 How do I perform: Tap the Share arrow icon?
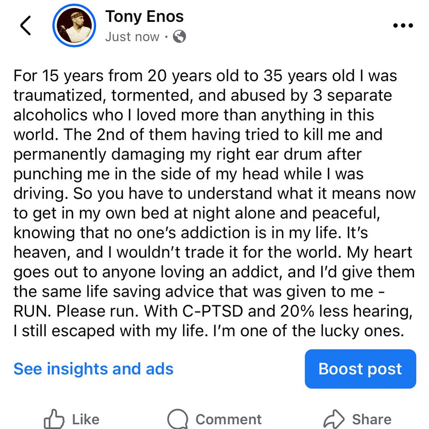pyautogui.click(x=334, y=419)
